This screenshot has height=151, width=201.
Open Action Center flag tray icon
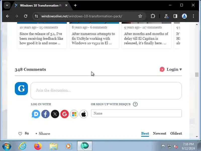163,146
